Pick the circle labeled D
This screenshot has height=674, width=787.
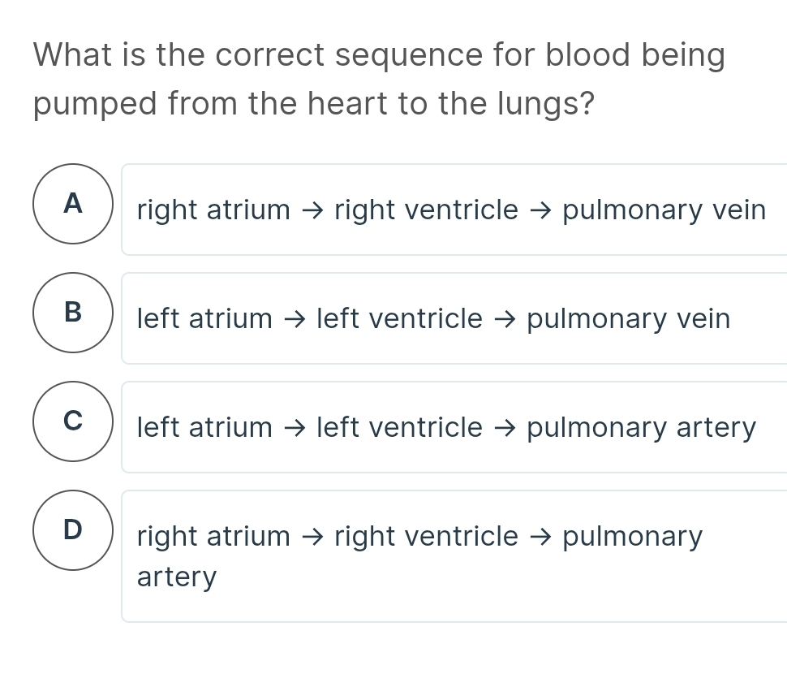73,530
